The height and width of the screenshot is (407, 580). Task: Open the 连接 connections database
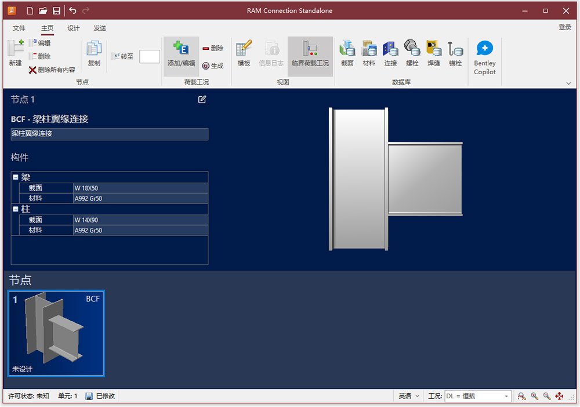390,54
